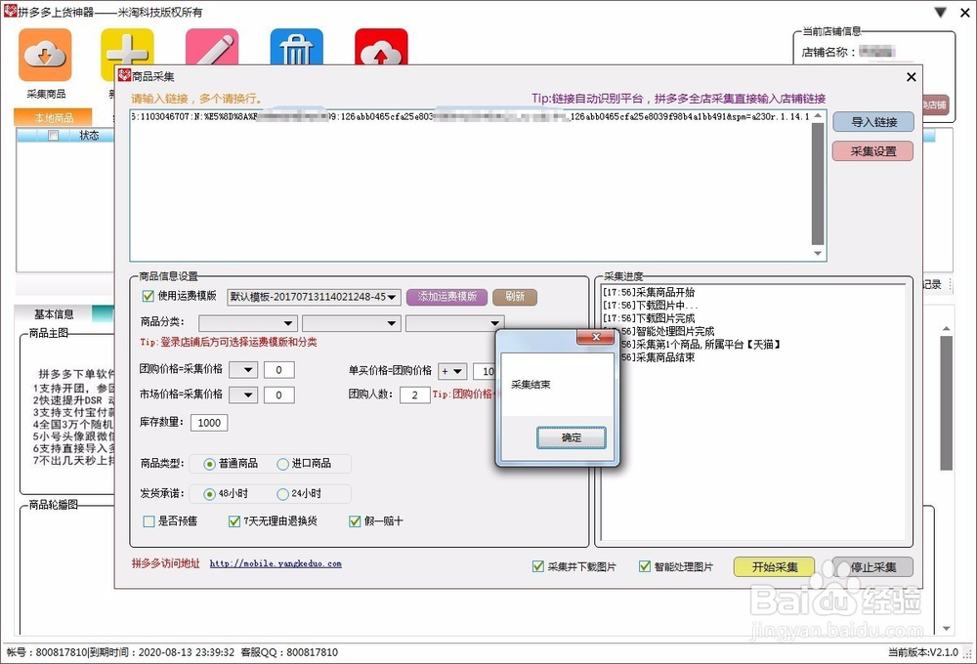Click the link text area scrollbar up arrow

[818, 116]
